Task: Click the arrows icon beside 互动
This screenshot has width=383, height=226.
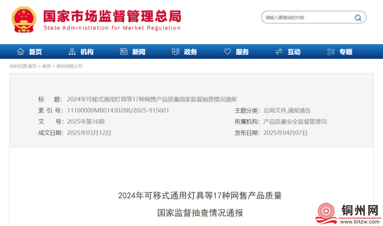Action: 279,52
